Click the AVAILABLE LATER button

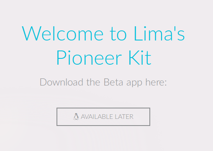(x=103, y=117)
